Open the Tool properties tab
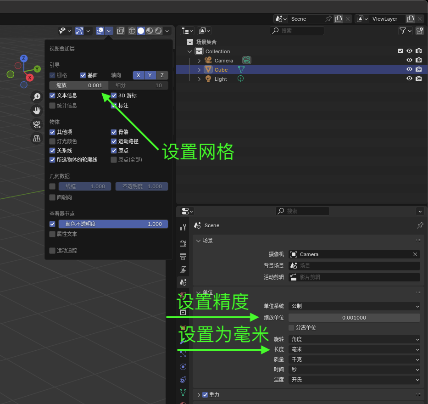Image resolution: width=428 pixels, height=404 pixels. pyautogui.click(x=183, y=227)
